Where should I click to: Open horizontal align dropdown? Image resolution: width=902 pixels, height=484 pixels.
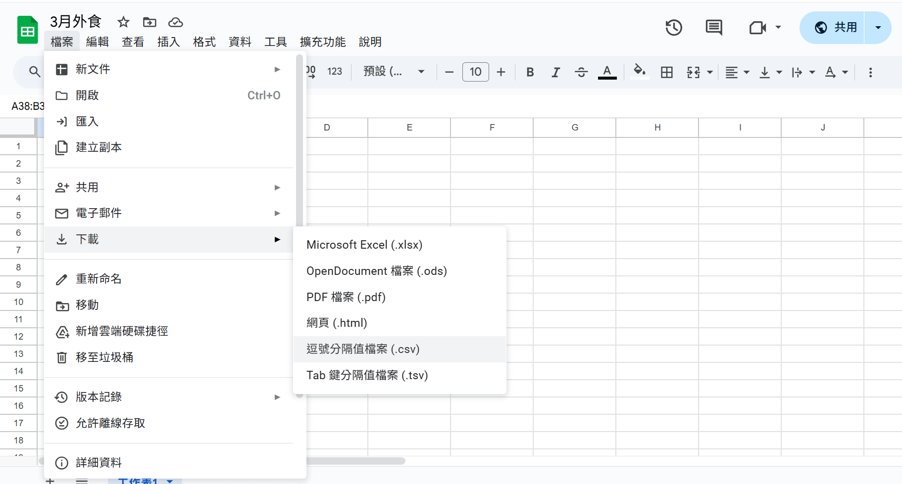[x=737, y=72]
